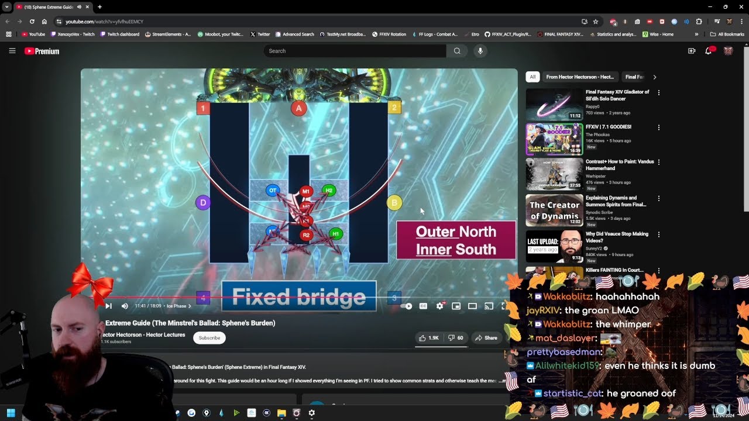
Task: Open 'FFXIV | 7.1 GOODIES!' video title
Action: coord(609,127)
